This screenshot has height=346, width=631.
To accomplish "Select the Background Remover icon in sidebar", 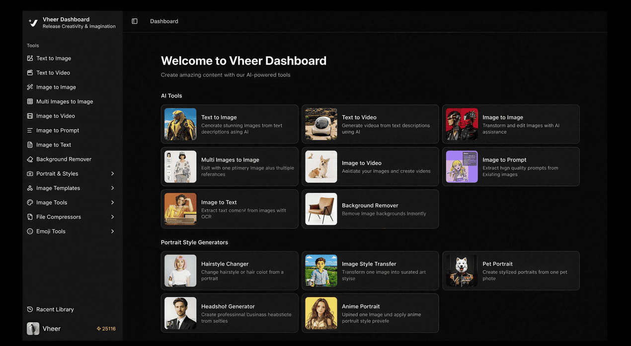I will click(x=30, y=159).
